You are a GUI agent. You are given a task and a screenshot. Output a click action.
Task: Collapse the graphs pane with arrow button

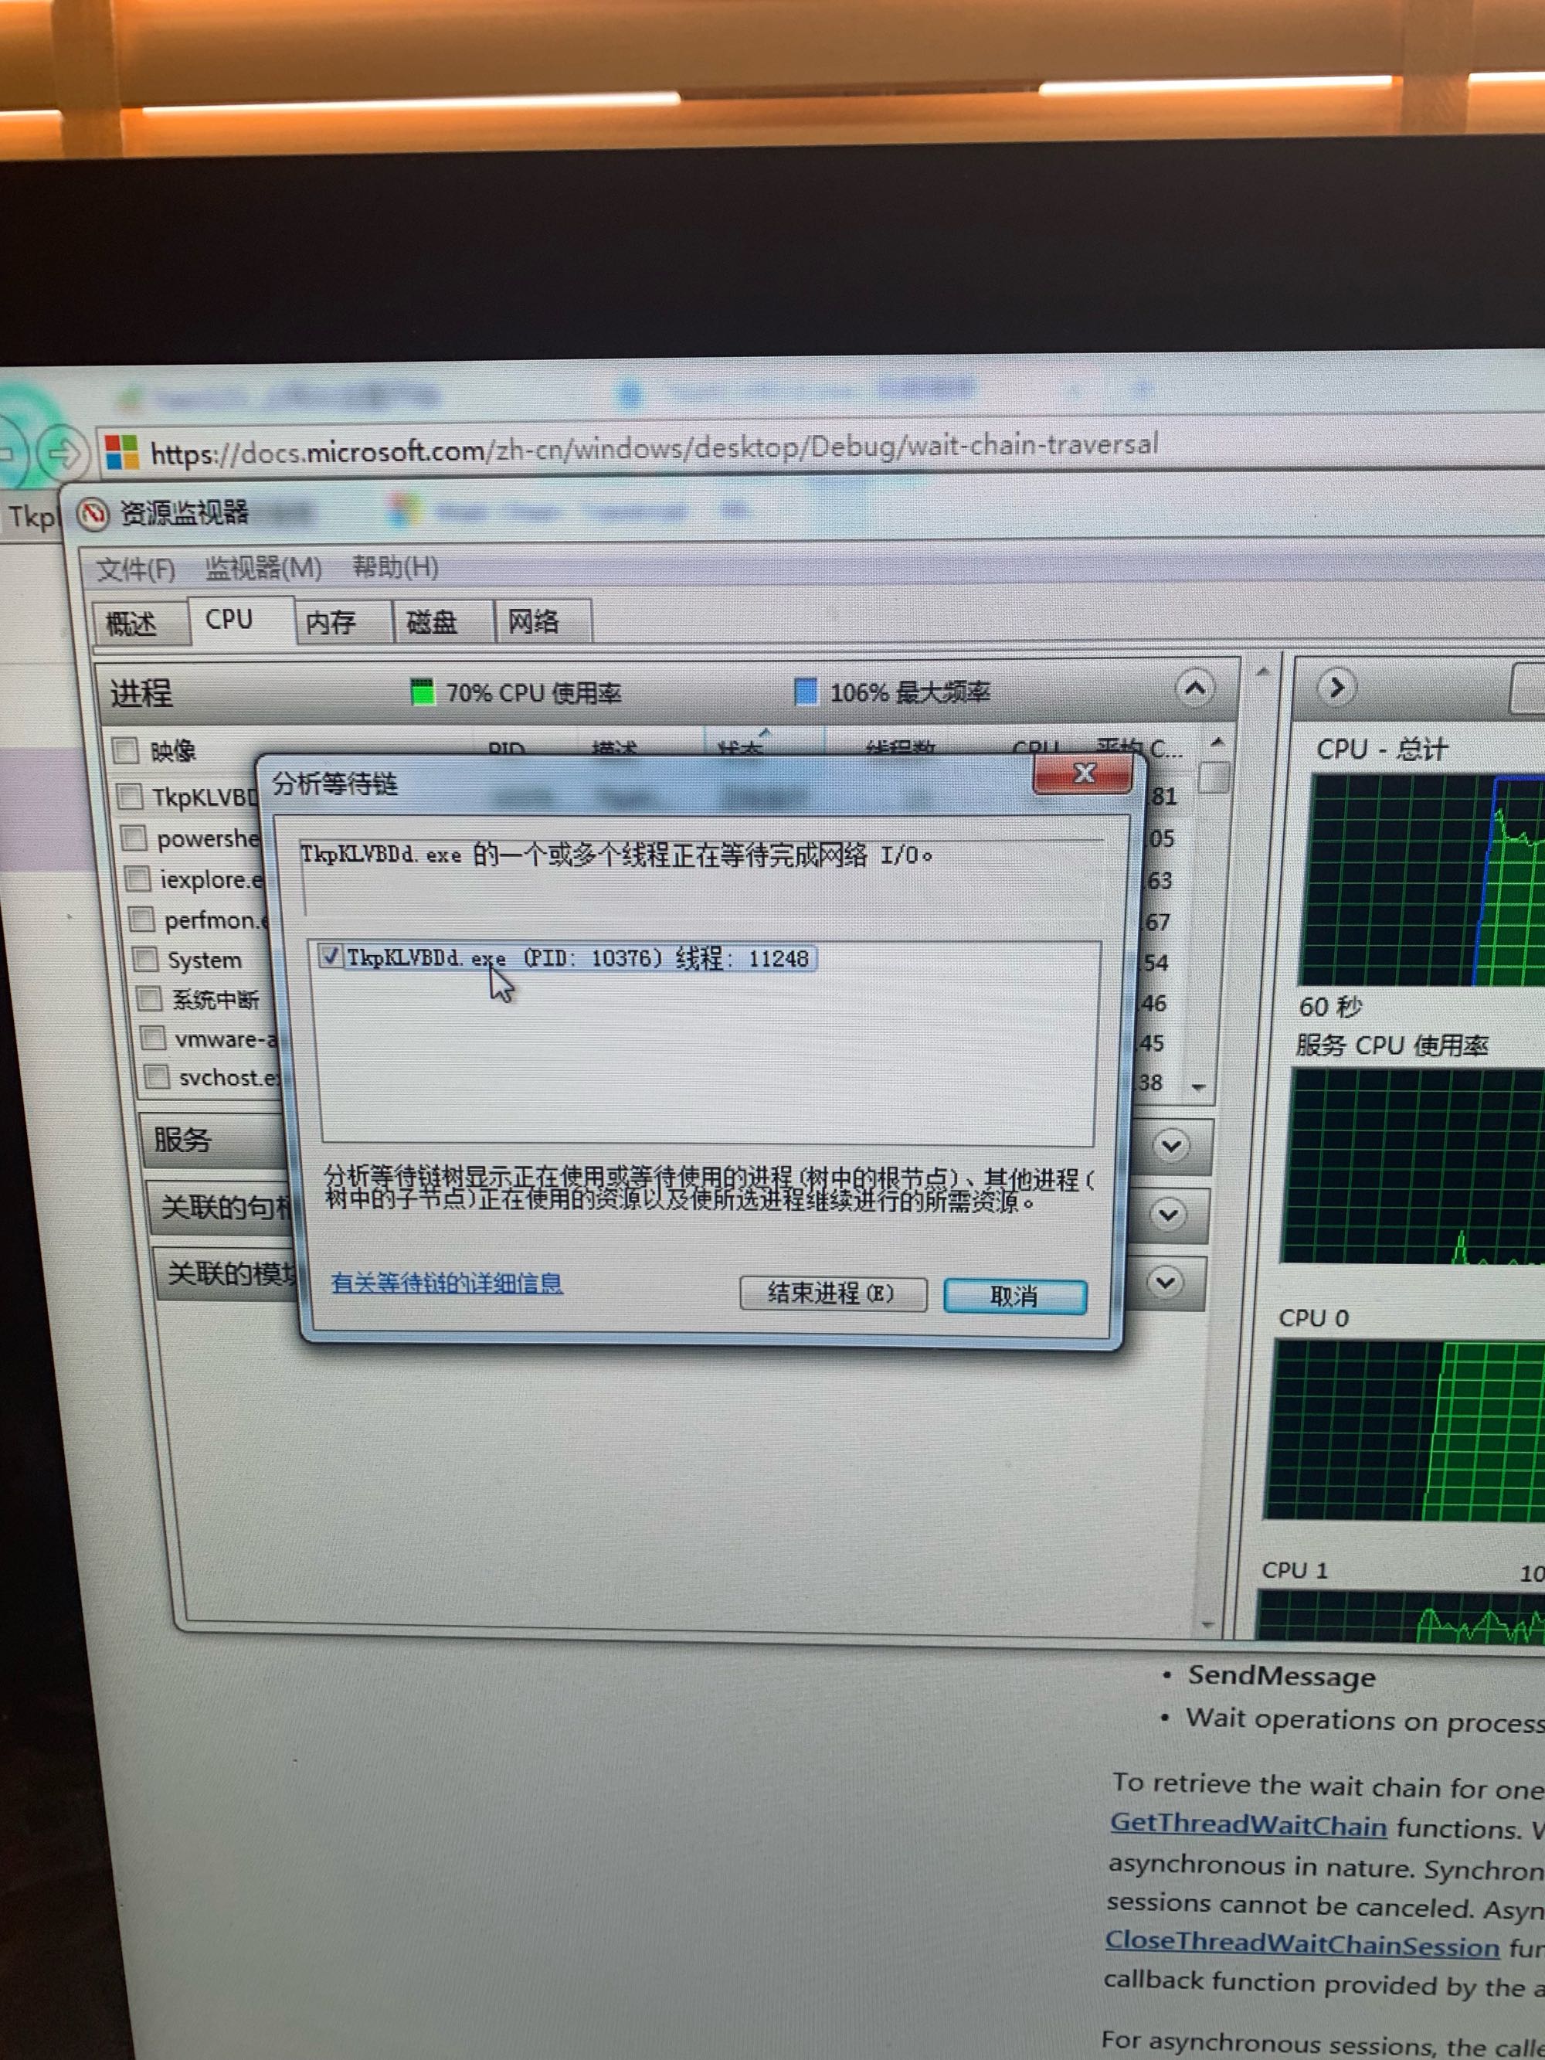(x=1337, y=688)
